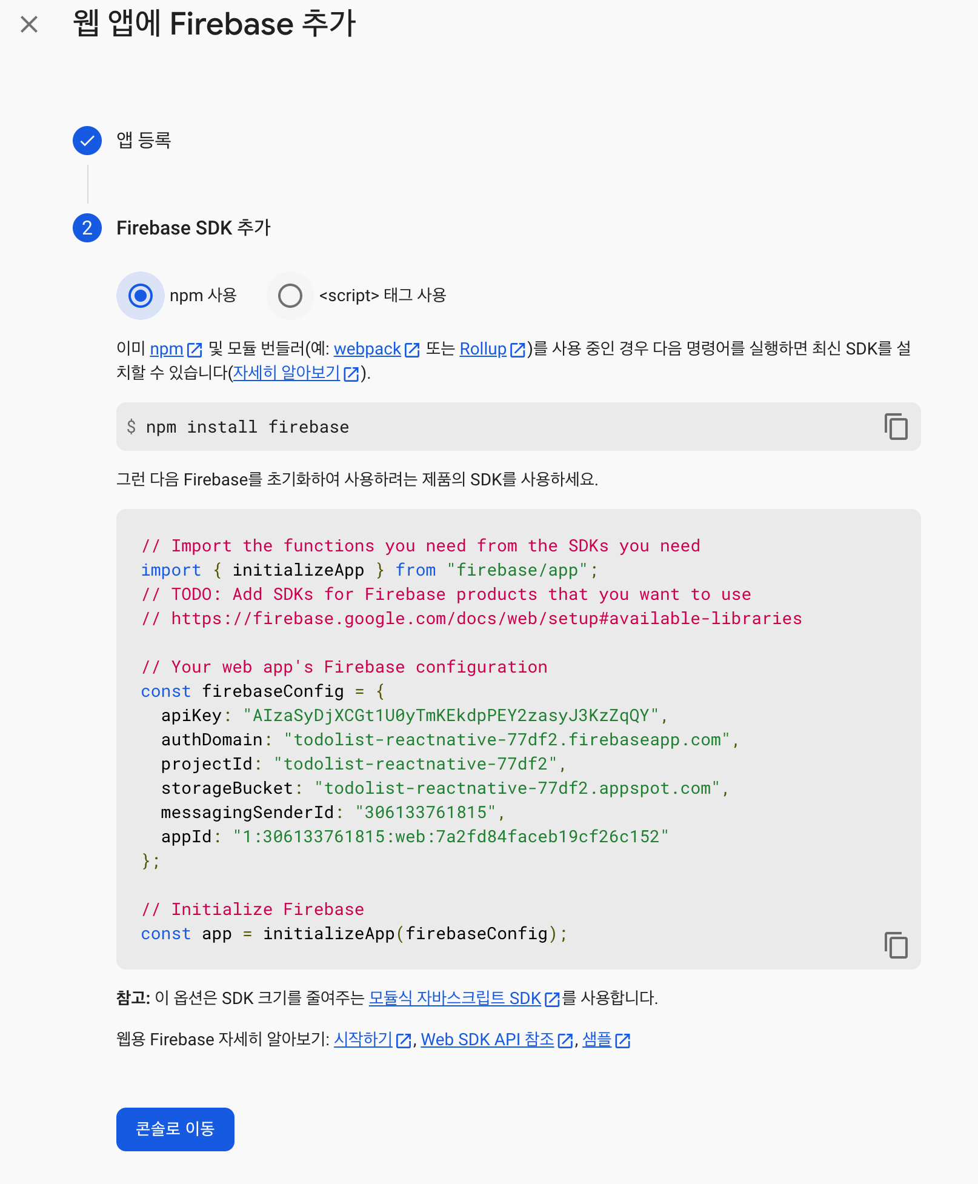This screenshot has height=1184, width=978.
Task: Click the Firebase SDK 추가 step title
Action: (x=193, y=228)
